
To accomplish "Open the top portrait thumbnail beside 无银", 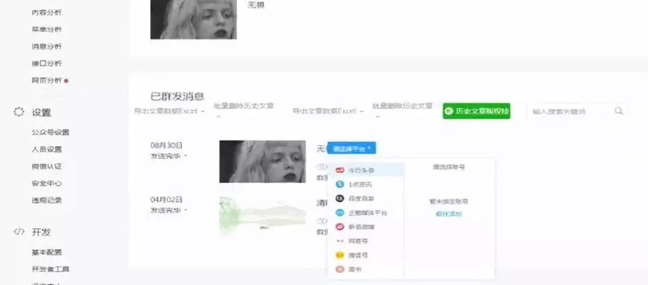I will click(x=193, y=19).
